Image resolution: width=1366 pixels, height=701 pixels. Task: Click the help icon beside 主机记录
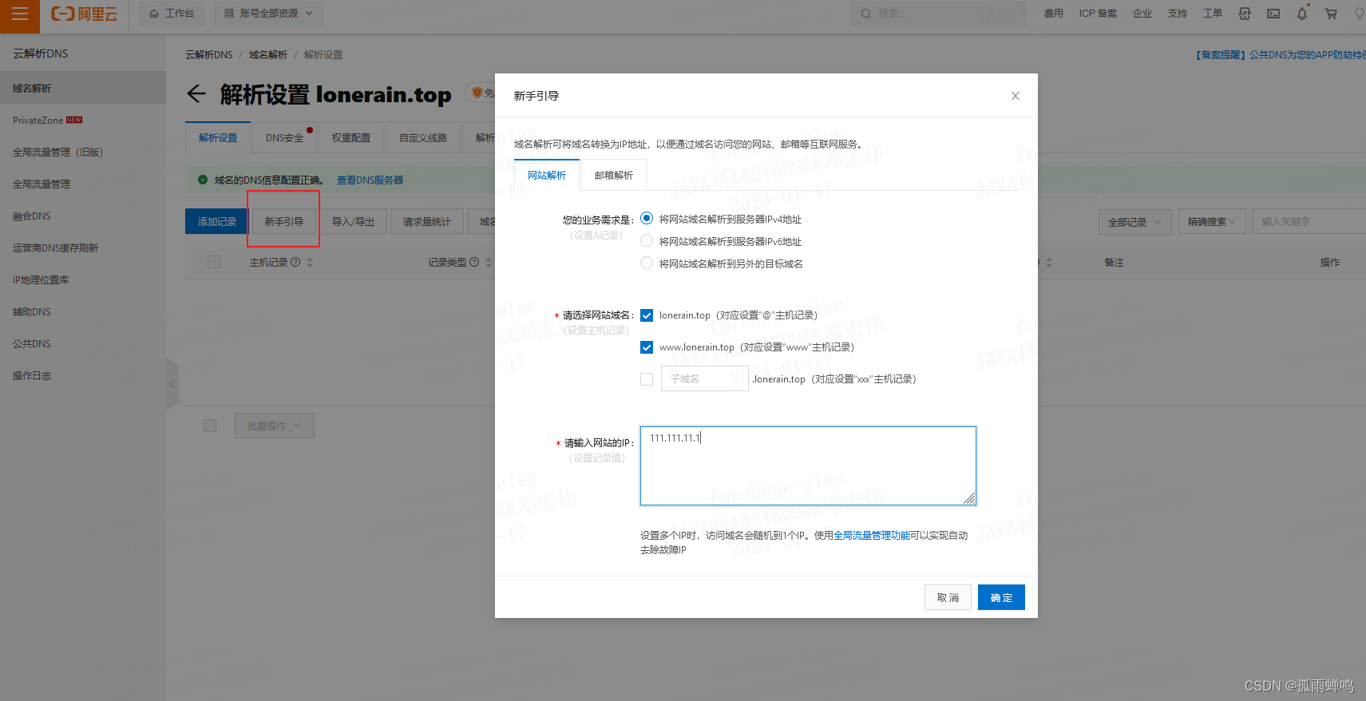pos(295,262)
